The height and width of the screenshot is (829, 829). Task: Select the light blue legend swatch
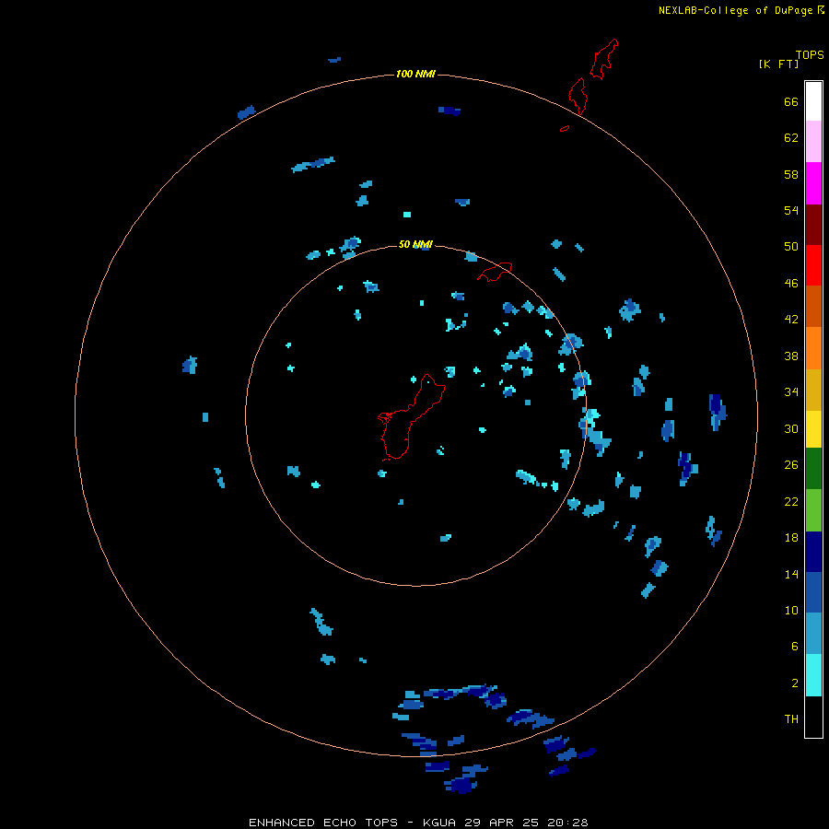pos(813,633)
